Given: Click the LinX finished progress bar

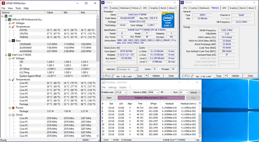Looking at the screenshot, I should point(151,98).
